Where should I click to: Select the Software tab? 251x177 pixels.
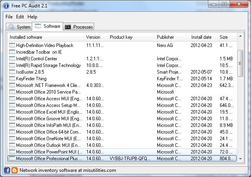(47, 26)
